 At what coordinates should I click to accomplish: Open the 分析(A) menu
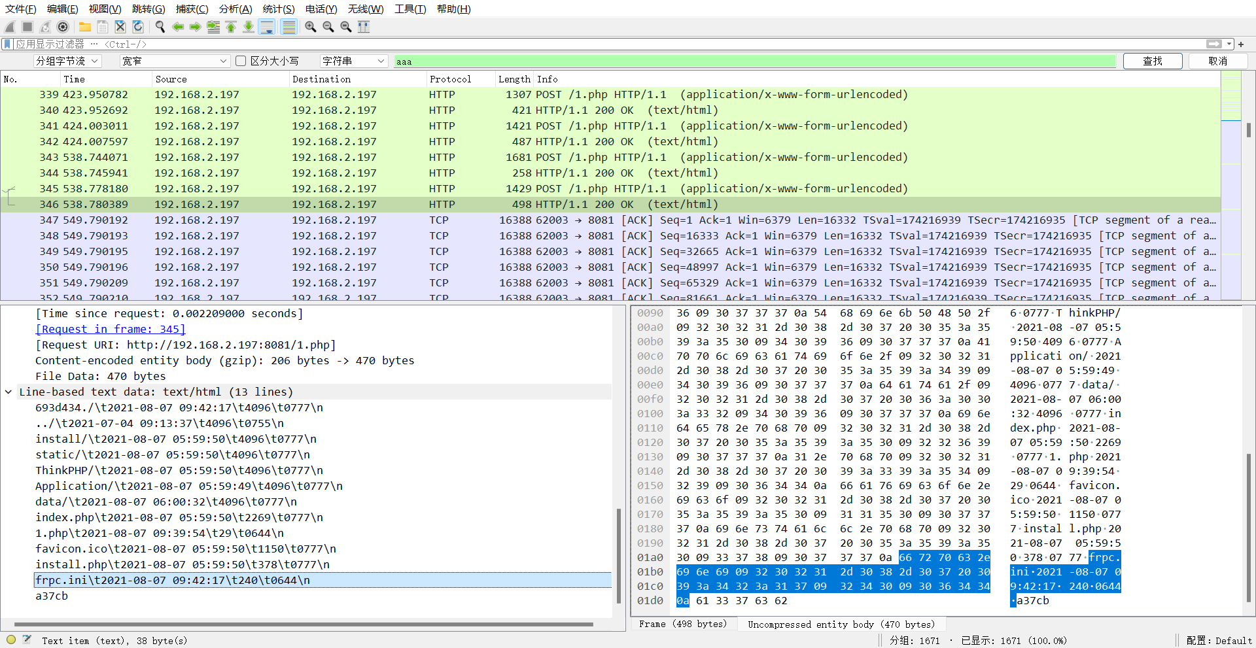coord(235,9)
